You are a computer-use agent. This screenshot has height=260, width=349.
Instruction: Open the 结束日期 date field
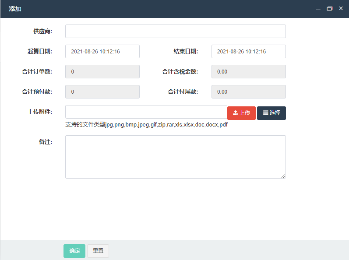coord(249,51)
